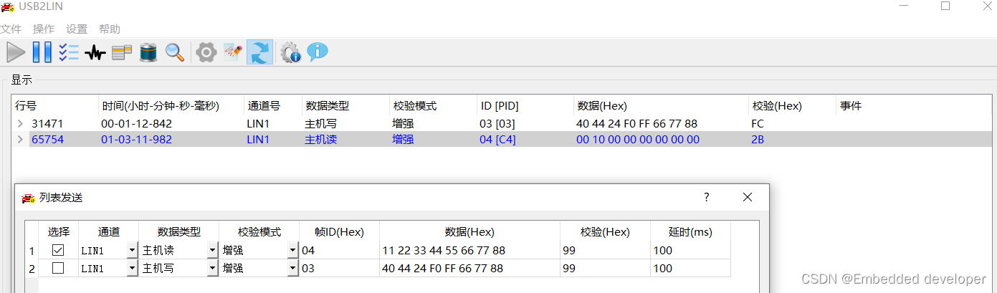
Task: Expand log row 31471
Action: coord(20,124)
